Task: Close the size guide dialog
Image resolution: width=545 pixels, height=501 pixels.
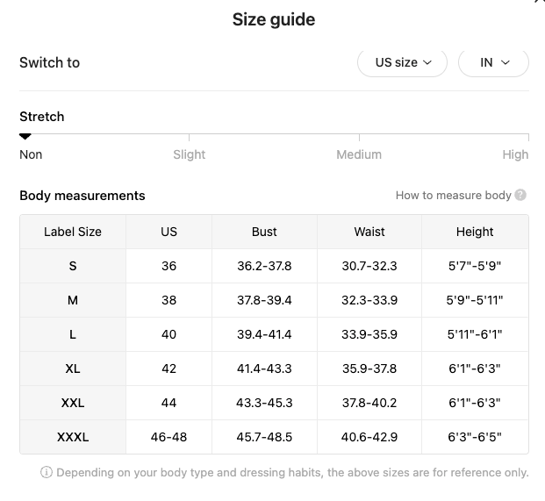Action: pyautogui.click(x=540, y=1)
